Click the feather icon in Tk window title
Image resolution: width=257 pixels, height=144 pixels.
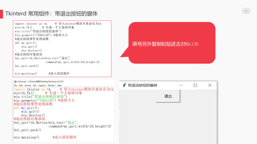tap(124, 85)
